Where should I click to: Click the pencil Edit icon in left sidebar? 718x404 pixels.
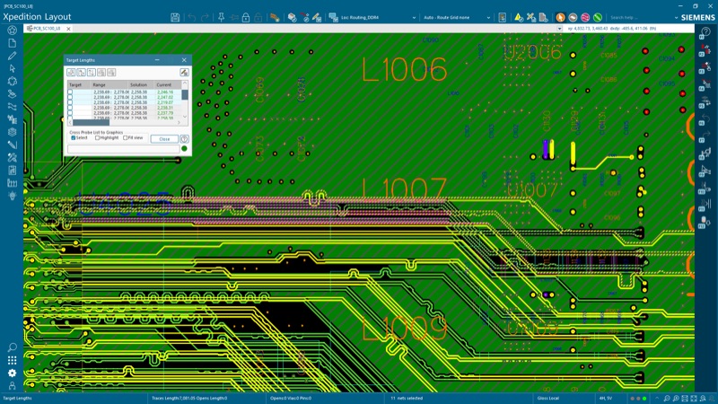pos(12,56)
